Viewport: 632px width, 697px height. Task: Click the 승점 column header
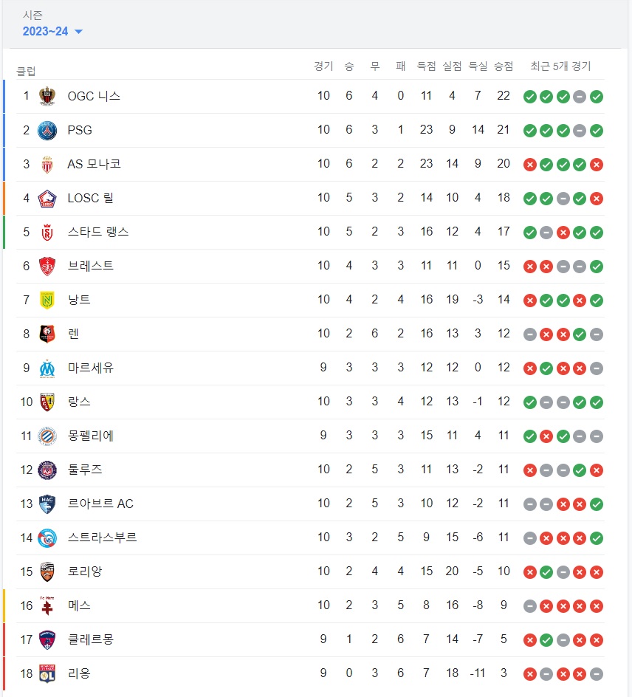[x=504, y=66]
